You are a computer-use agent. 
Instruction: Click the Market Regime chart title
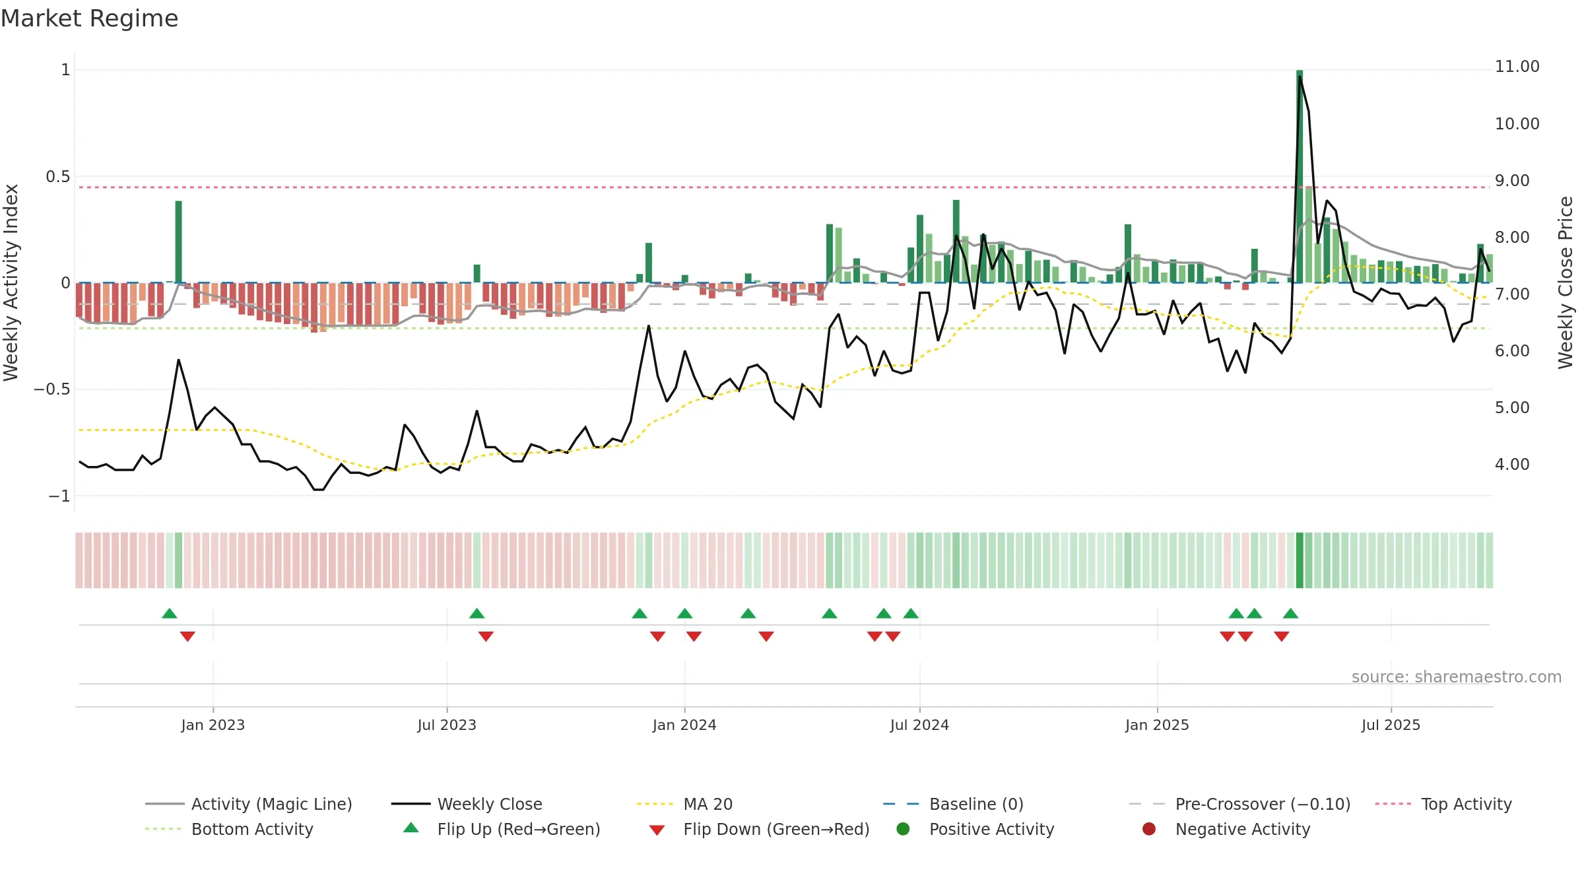coord(89,18)
